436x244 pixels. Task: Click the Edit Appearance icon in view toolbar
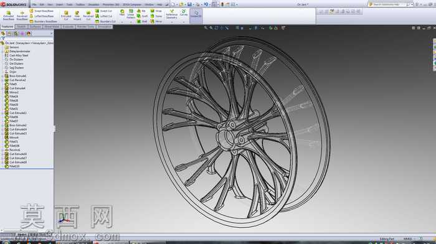click(270, 28)
